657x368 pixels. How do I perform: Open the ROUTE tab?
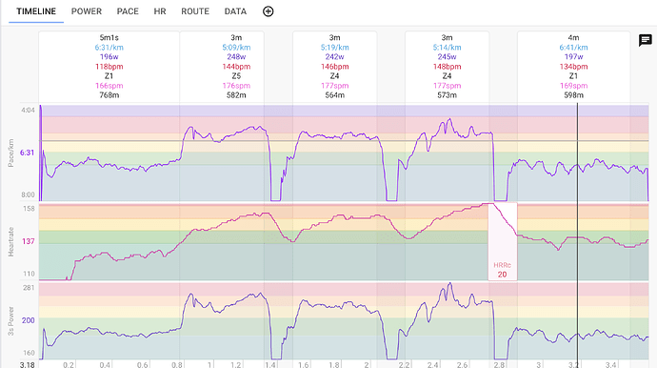[x=195, y=11]
